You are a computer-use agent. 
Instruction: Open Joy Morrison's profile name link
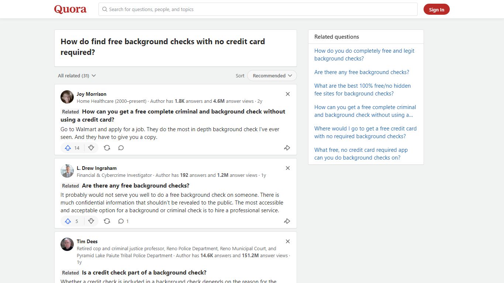tap(92, 94)
